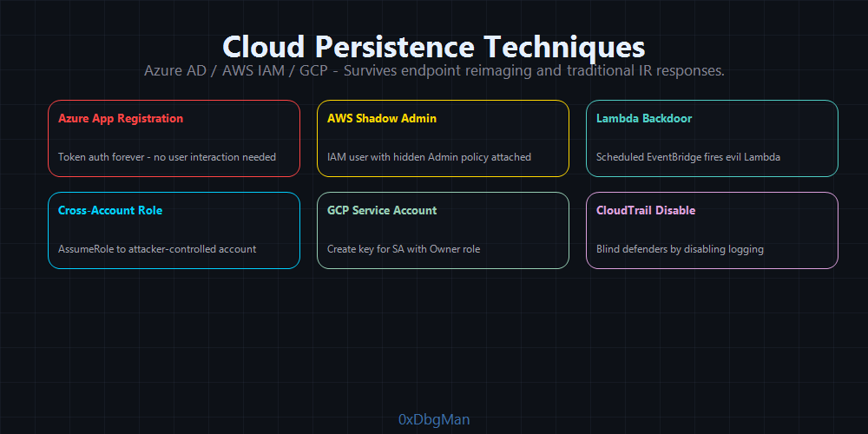The width and height of the screenshot is (868, 434).
Task: Click the Cross-Account Role heading
Action: (110, 210)
